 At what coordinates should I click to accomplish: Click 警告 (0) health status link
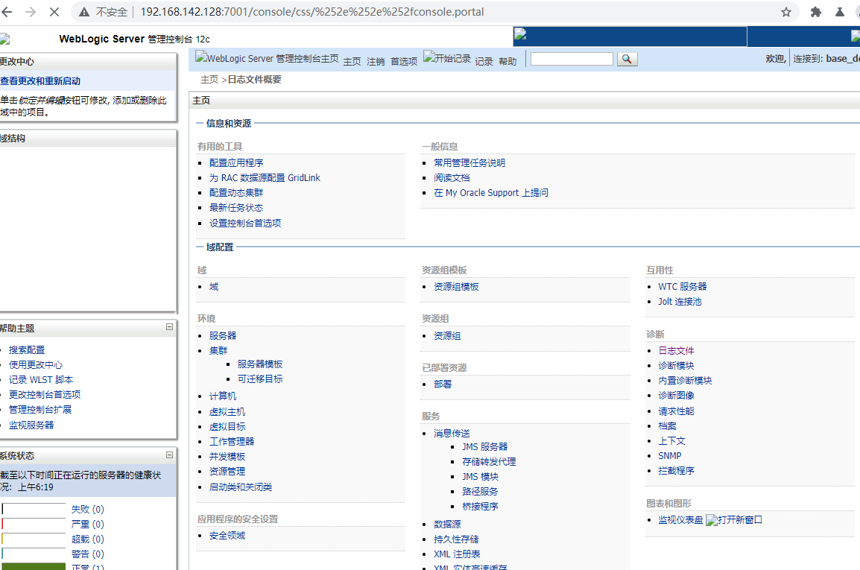point(88,554)
